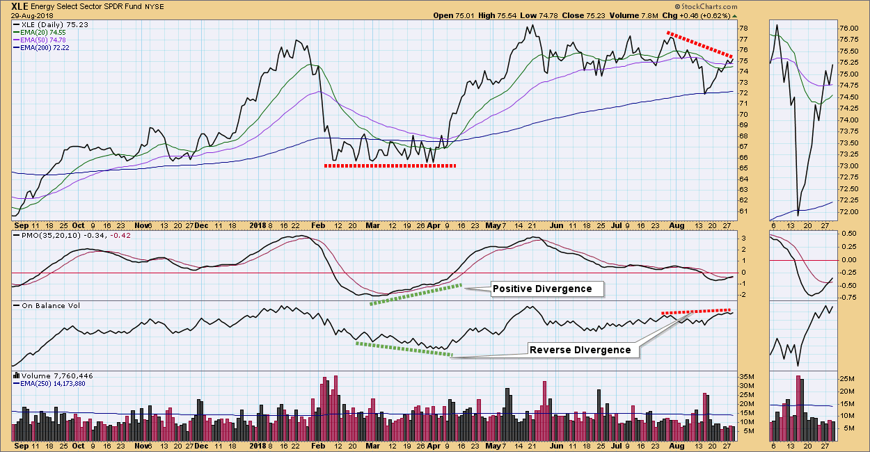This screenshot has width=870, height=452.
Task: Click the bold XLE ticker symbol in header
Action: [x=20, y=6]
